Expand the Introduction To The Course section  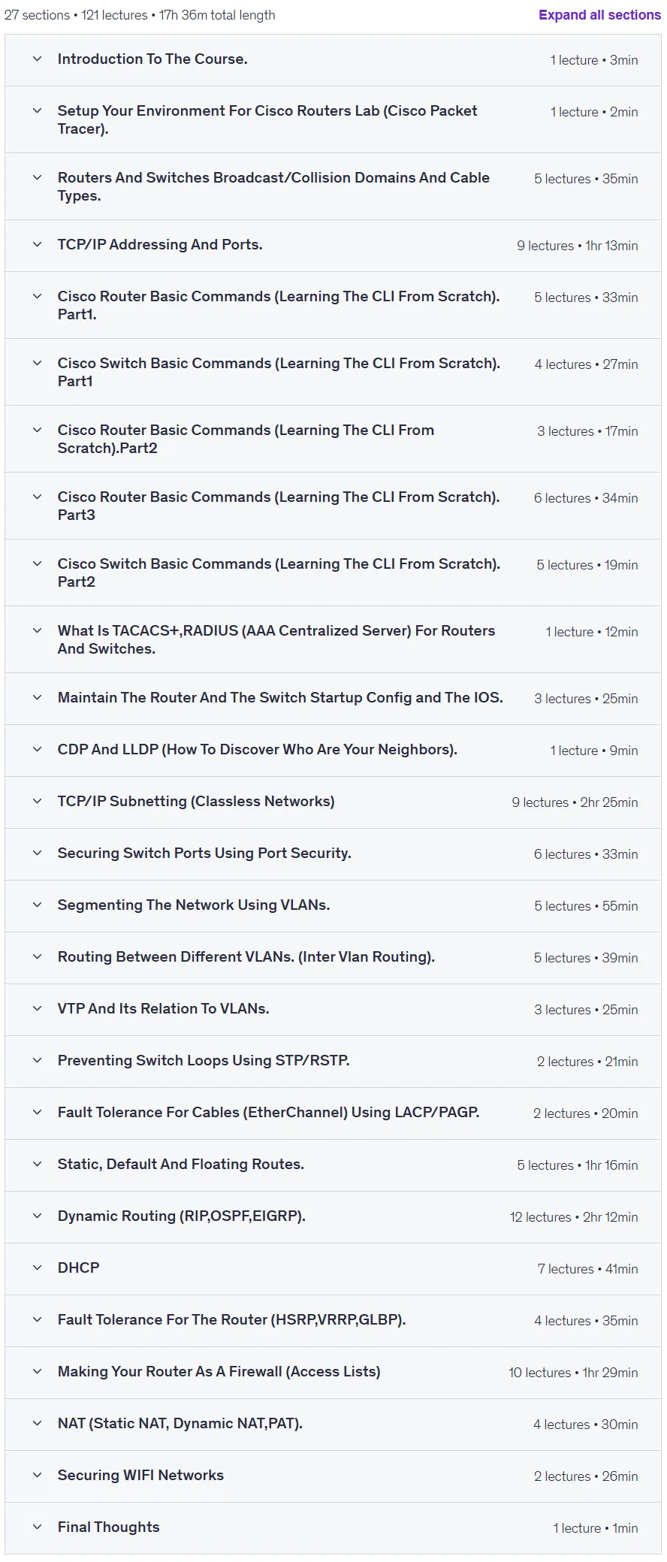pos(333,60)
